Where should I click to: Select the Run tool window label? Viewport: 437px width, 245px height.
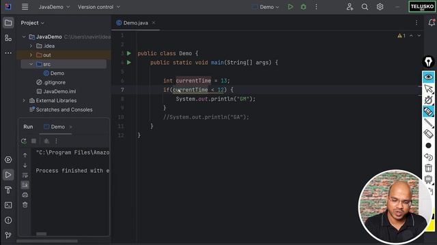(28, 127)
